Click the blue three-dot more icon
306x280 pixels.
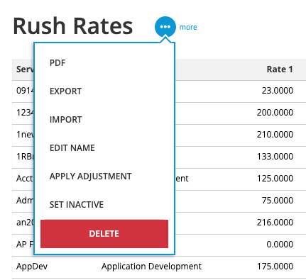coord(165,27)
